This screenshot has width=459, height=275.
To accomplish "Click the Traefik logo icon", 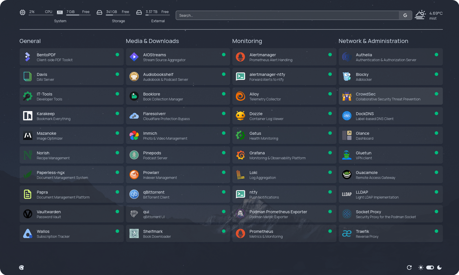I will [x=347, y=233].
